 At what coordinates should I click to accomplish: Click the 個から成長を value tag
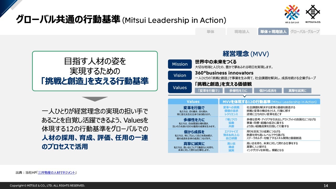268,91
